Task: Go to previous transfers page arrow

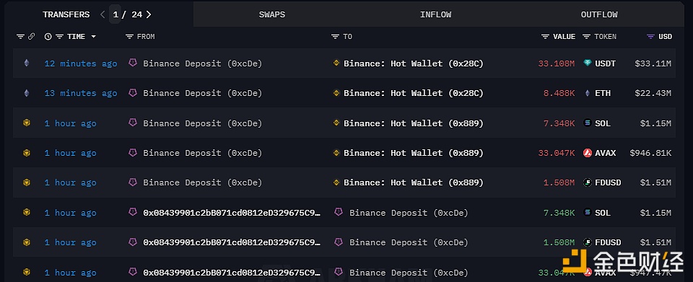Action: [103, 14]
